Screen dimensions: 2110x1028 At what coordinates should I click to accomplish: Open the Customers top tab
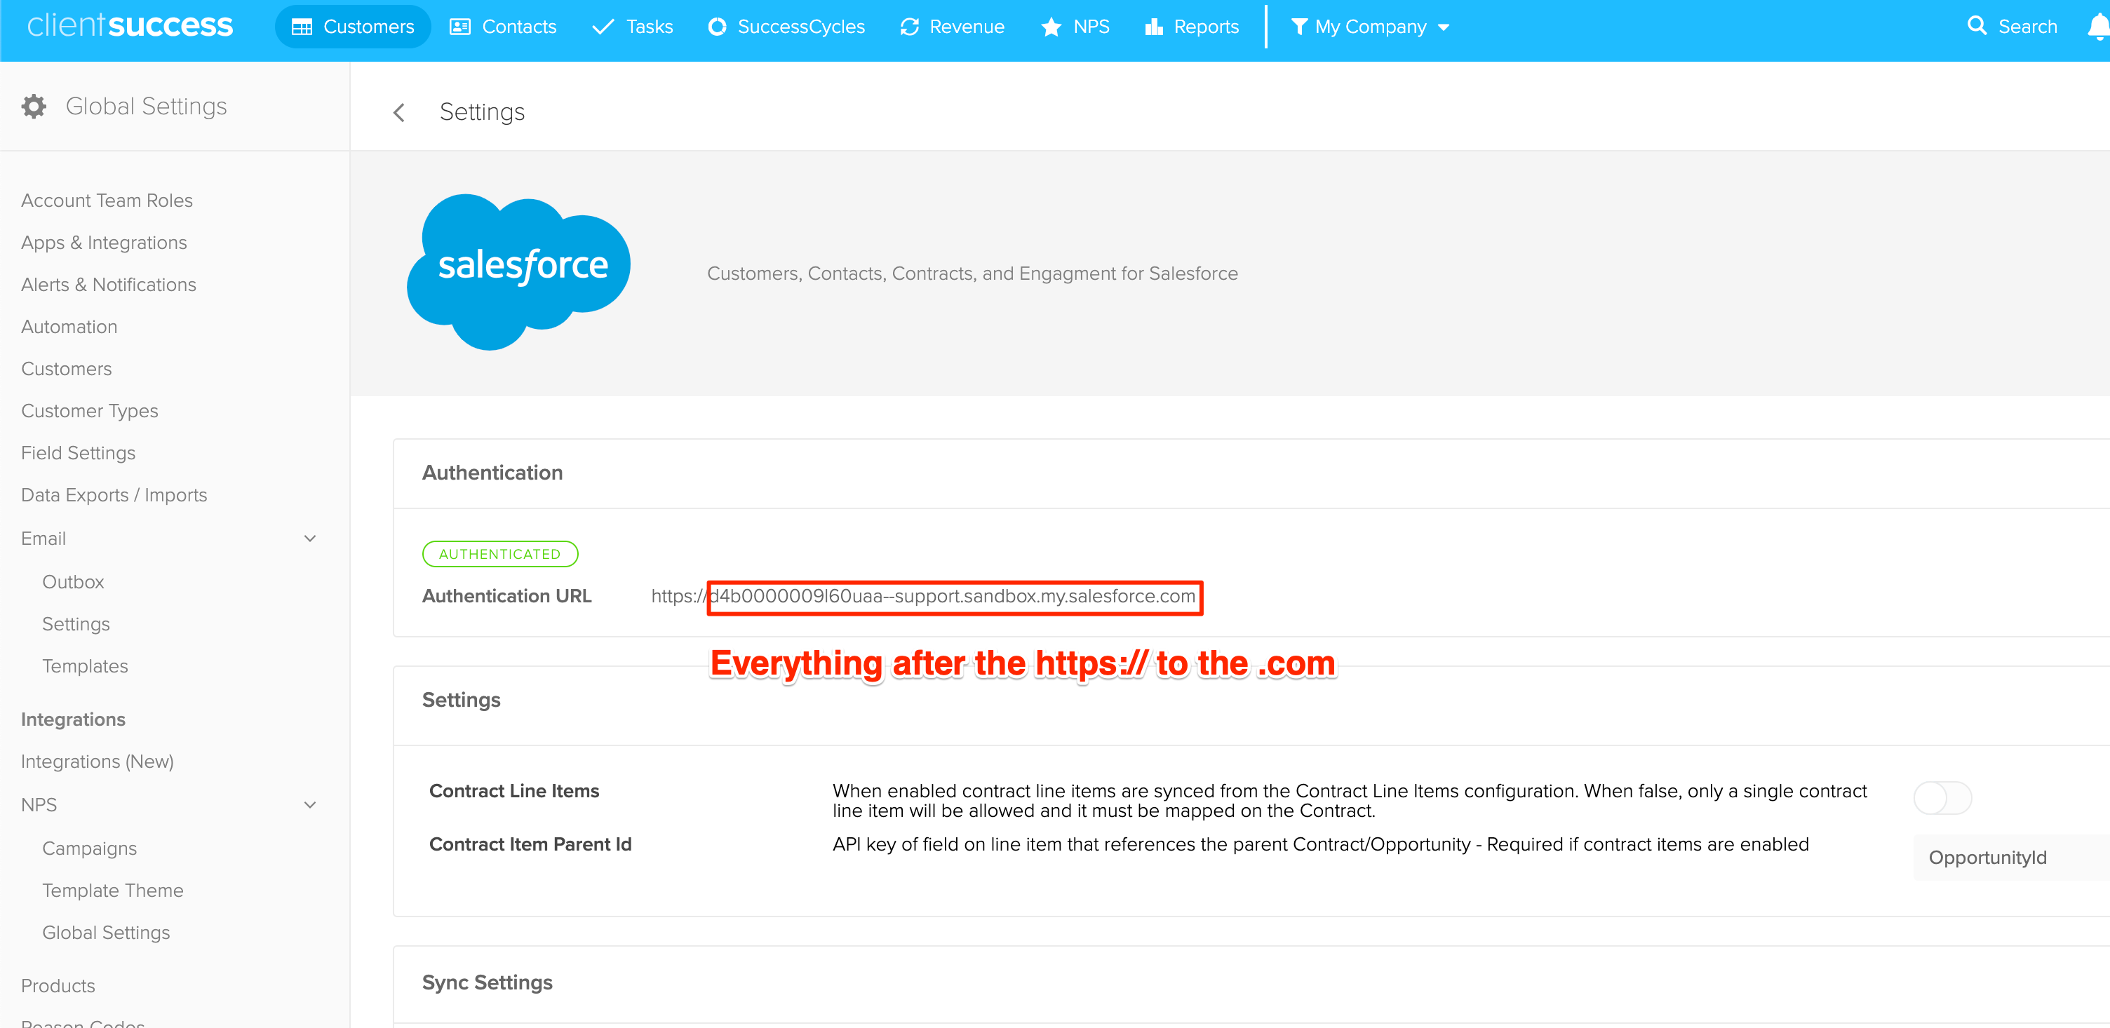[353, 27]
